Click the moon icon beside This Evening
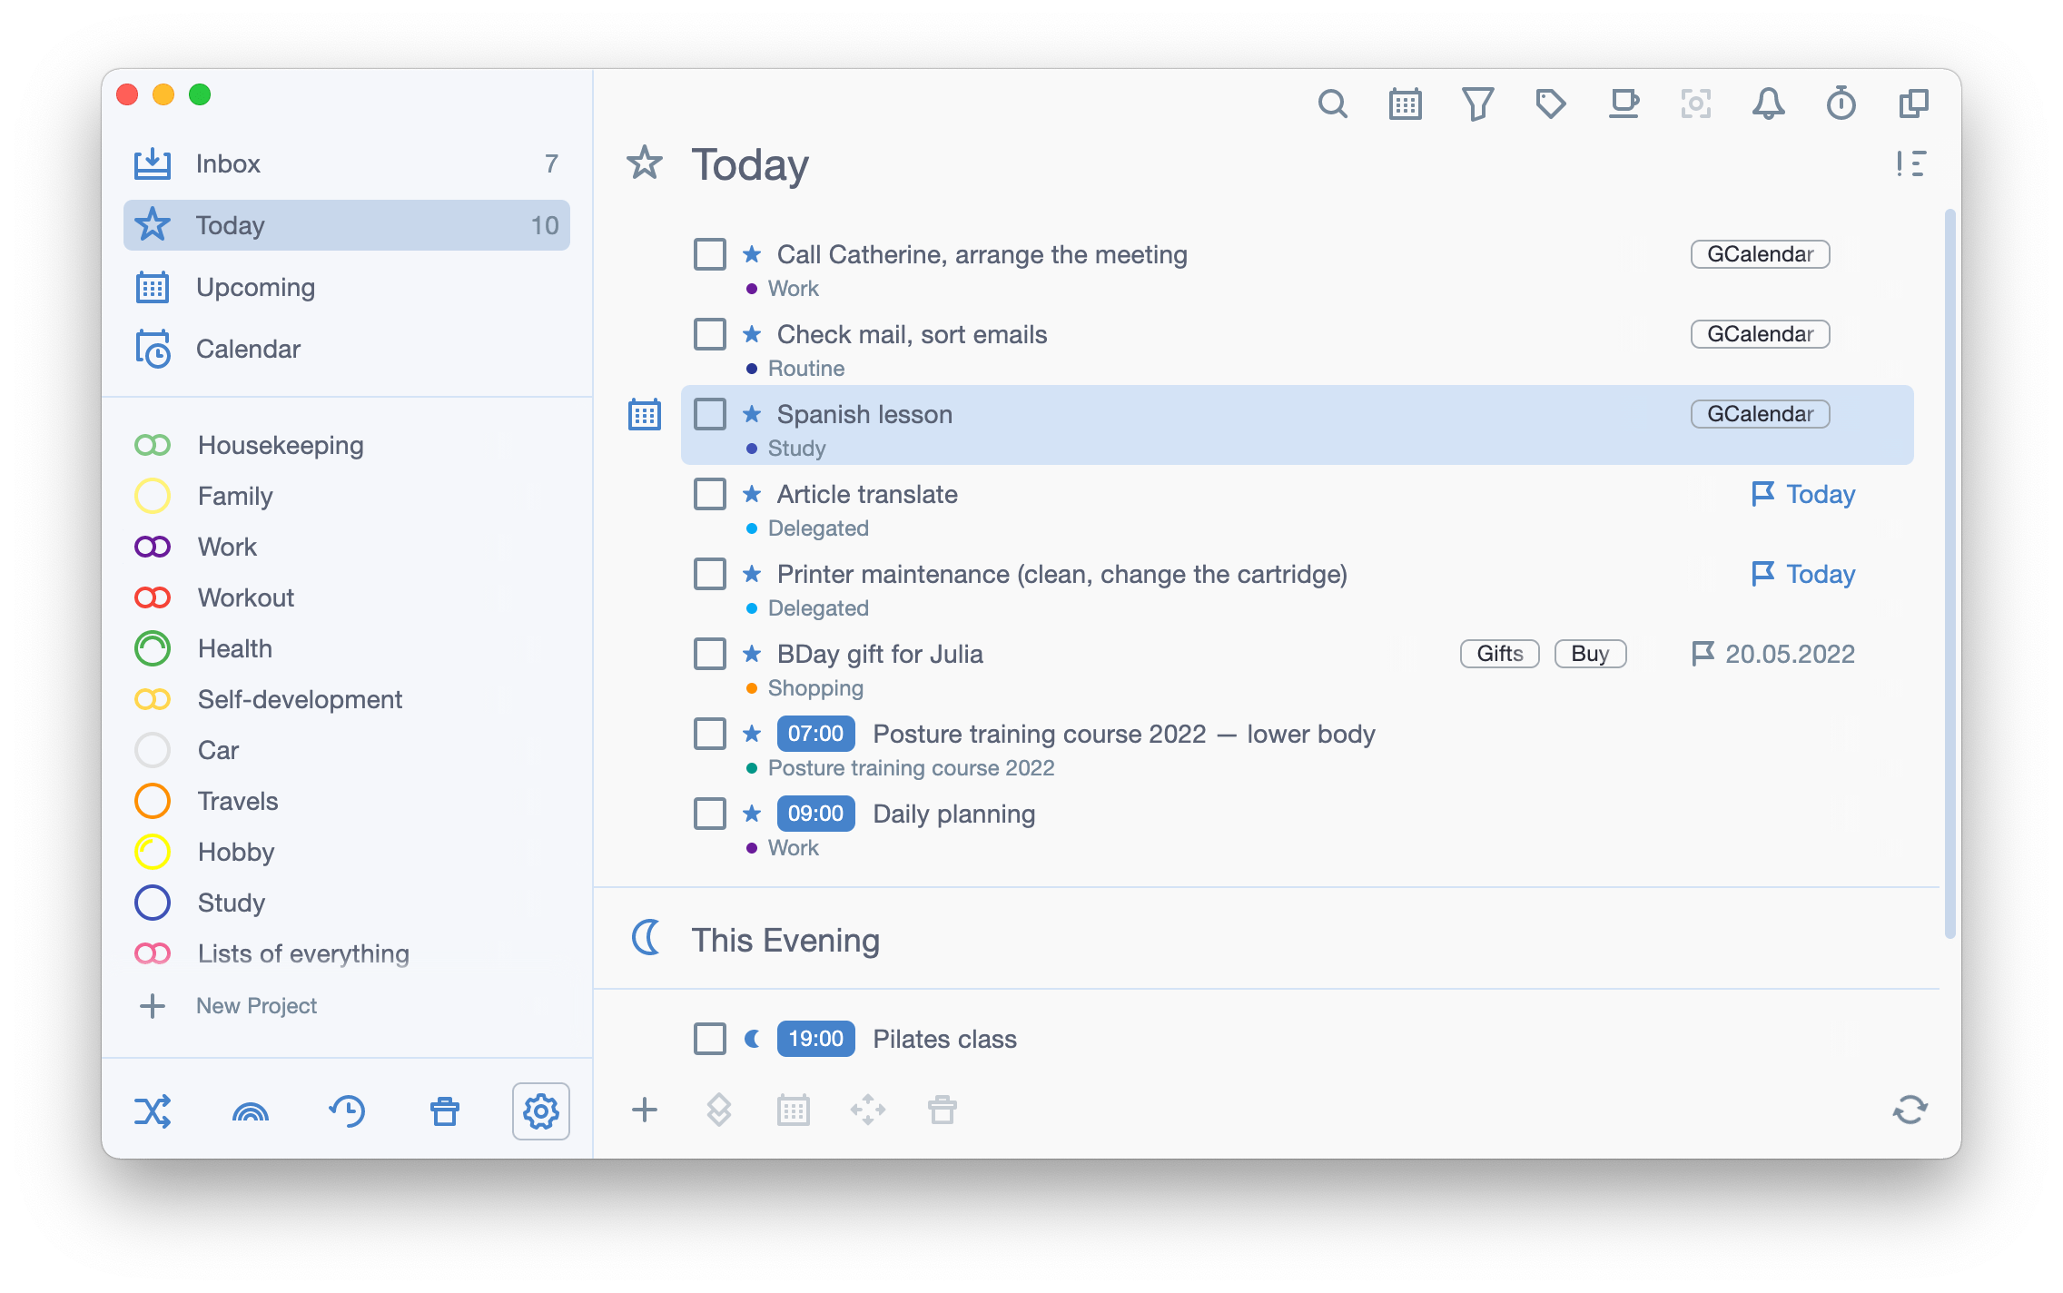 click(x=647, y=938)
